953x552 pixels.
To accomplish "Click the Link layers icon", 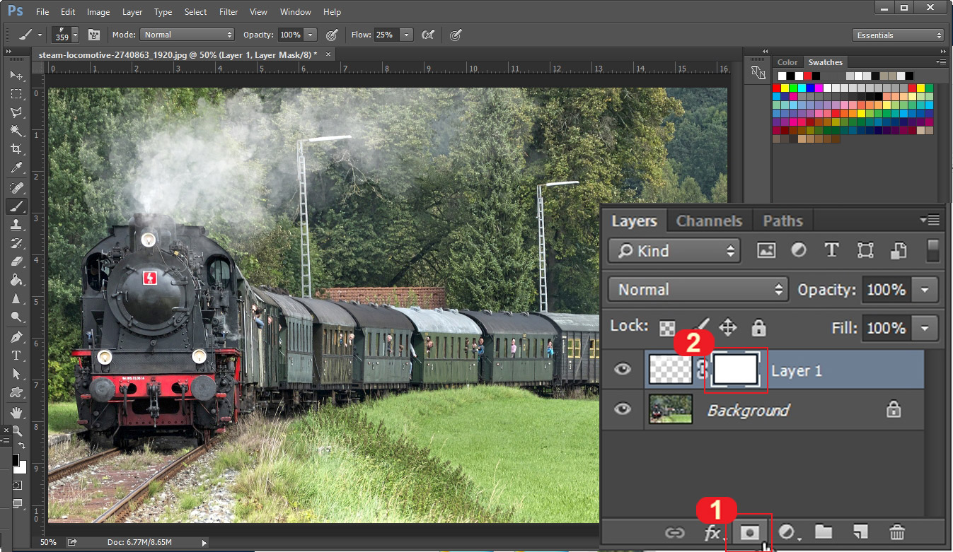I will pyautogui.click(x=675, y=532).
